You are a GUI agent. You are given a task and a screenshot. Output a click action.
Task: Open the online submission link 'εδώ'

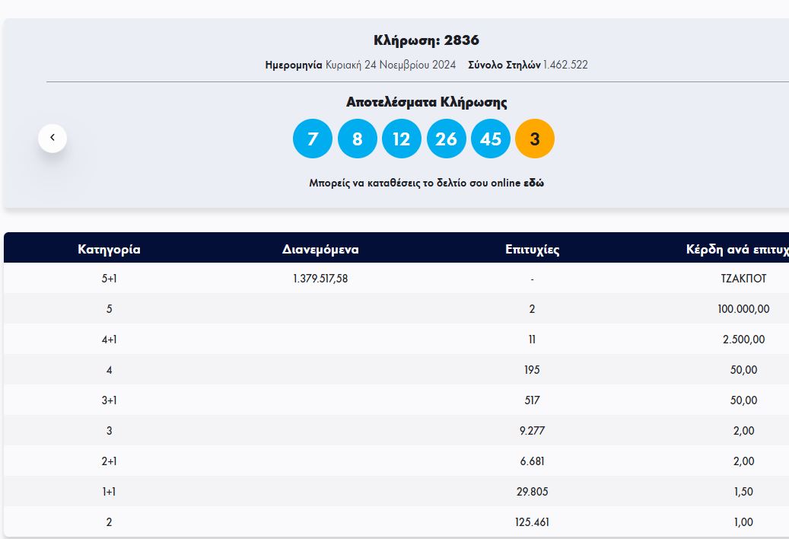533,183
